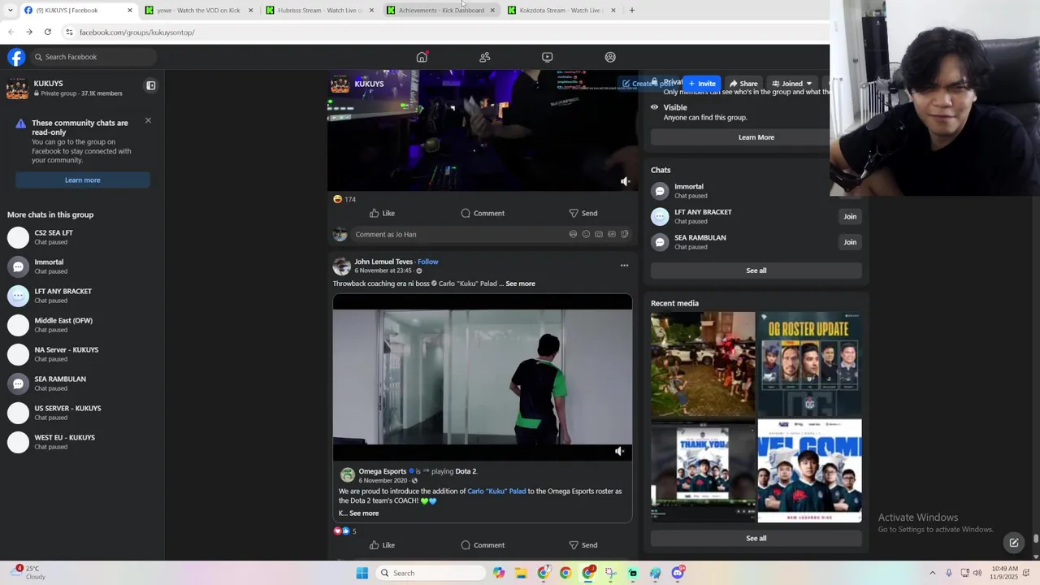Open the CS2 SEA LFT chat

point(81,237)
